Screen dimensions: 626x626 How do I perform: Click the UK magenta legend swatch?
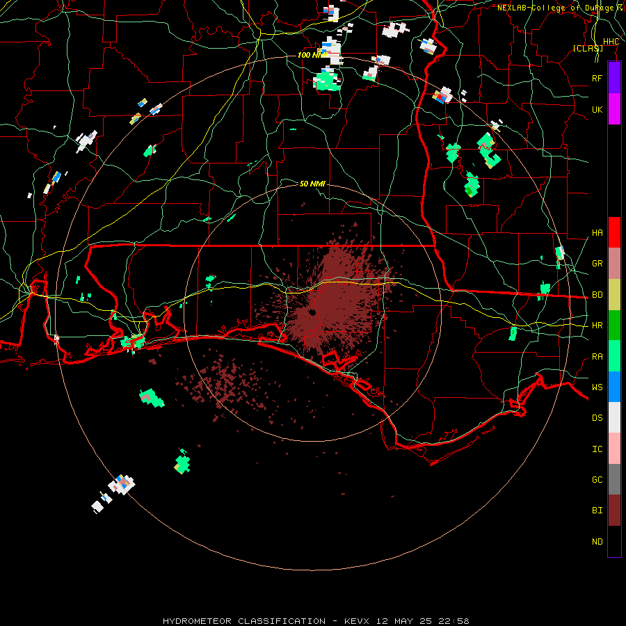coord(614,109)
